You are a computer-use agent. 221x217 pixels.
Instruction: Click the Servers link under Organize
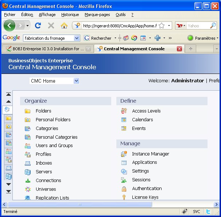[x=44, y=172]
